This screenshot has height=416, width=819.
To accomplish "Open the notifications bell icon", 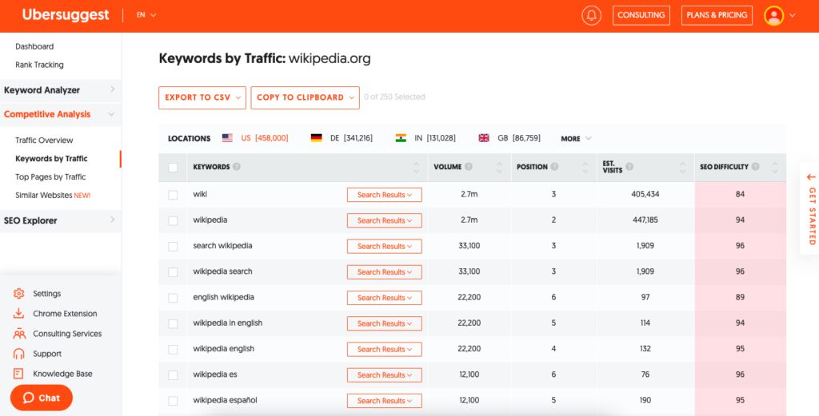I will (x=591, y=15).
